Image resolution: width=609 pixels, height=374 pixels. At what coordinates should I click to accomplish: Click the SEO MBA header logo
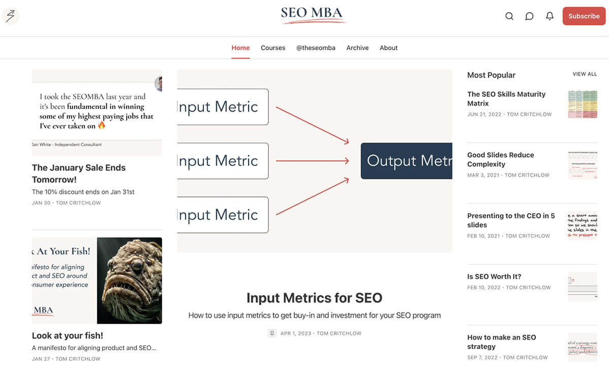tap(313, 14)
